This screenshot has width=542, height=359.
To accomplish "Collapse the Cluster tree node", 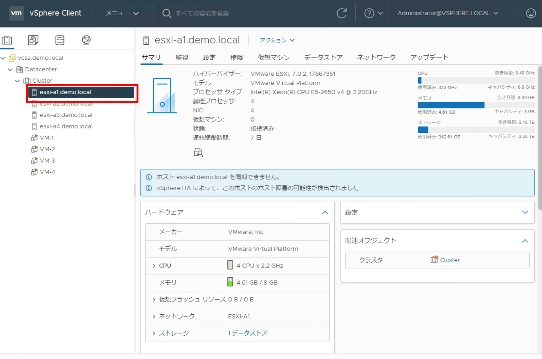I will click(18, 81).
